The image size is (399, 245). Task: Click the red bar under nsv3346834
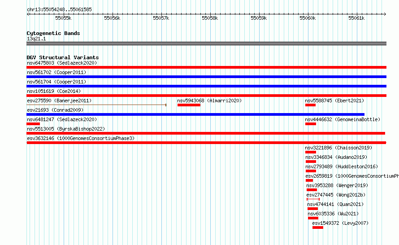pos(311,162)
